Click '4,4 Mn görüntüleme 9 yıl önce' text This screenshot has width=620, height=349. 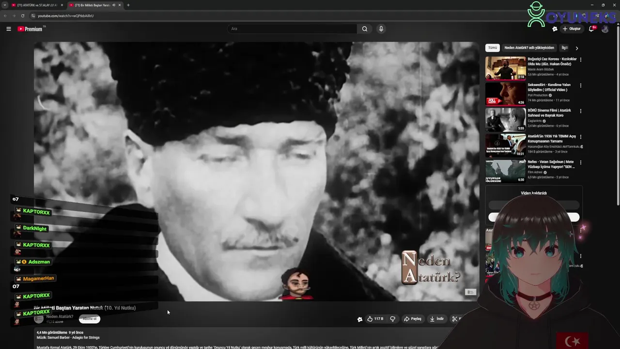point(60,333)
